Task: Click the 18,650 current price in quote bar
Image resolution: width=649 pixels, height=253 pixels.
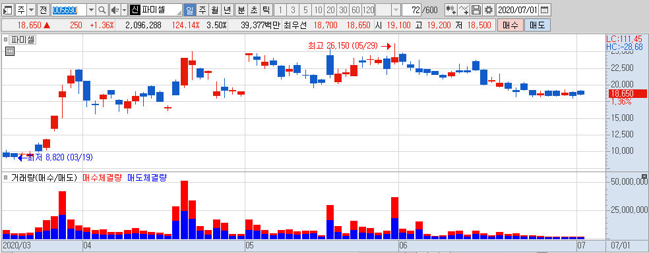Action: 30,25
